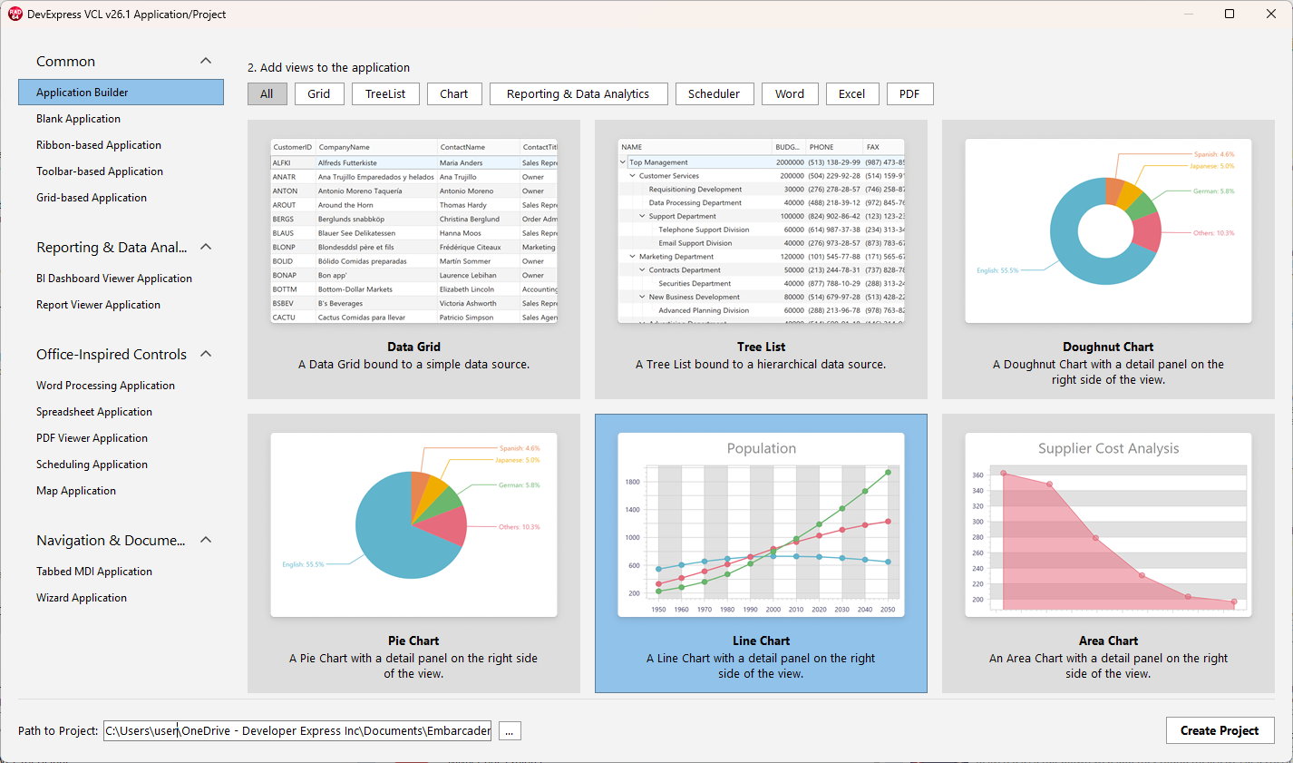Click the Pie Chart description text
Screen dimensions: 1293x763
click(413, 666)
